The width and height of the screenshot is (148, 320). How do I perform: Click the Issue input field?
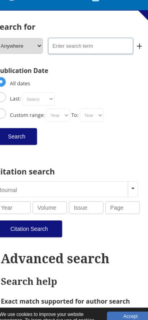[x=86, y=207]
